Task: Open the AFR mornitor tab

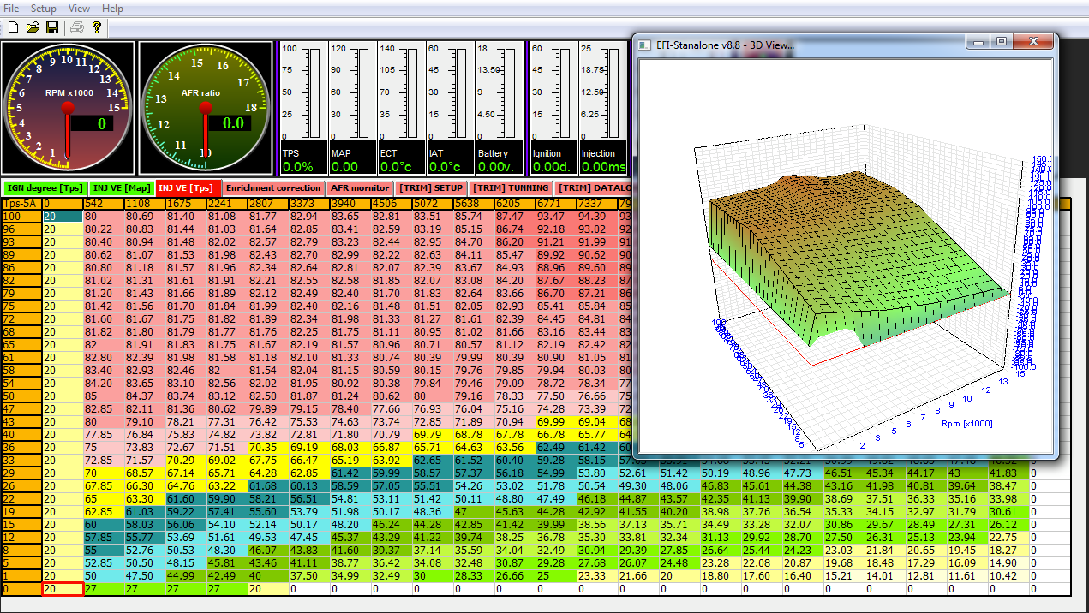Action: coord(360,187)
